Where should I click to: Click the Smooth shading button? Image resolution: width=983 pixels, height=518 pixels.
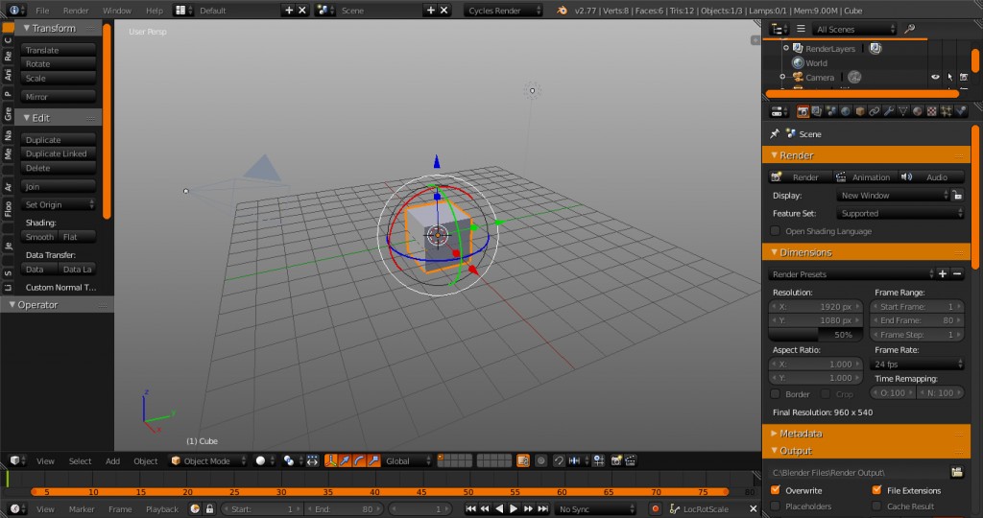tap(39, 237)
